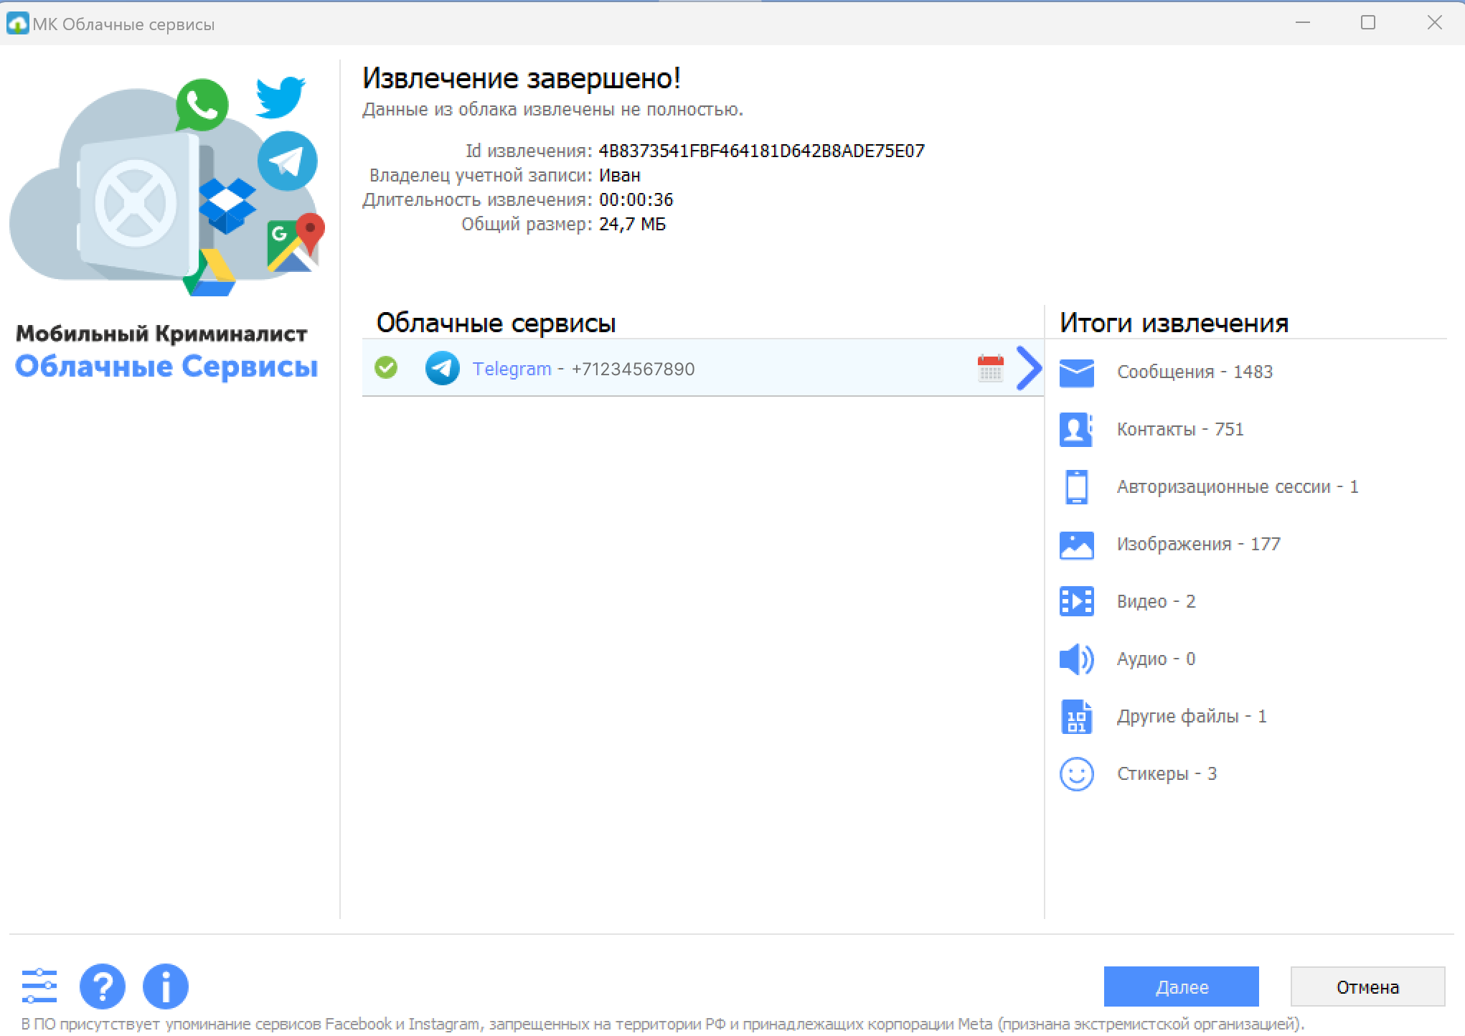Open the help question mark icon
Image resolution: width=1465 pixels, height=1036 pixels.
coord(102,986)
